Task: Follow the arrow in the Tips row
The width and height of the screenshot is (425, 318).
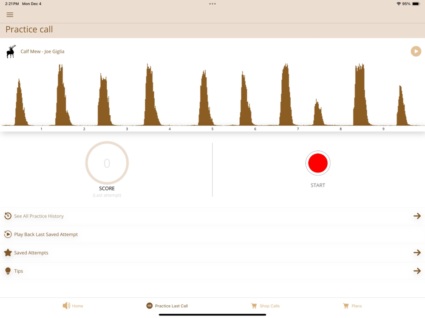Action: tap(417, 271)
